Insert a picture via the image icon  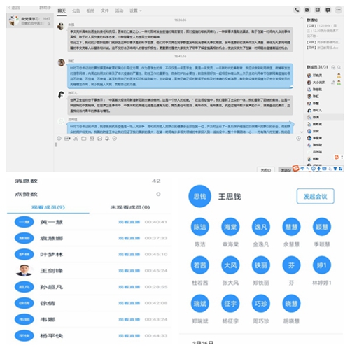point(99,139)
